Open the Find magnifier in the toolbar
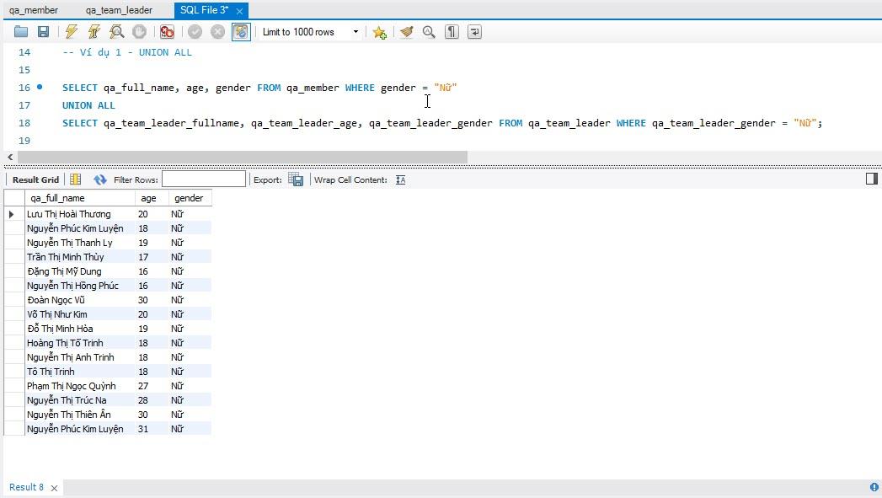 [429, 32]
